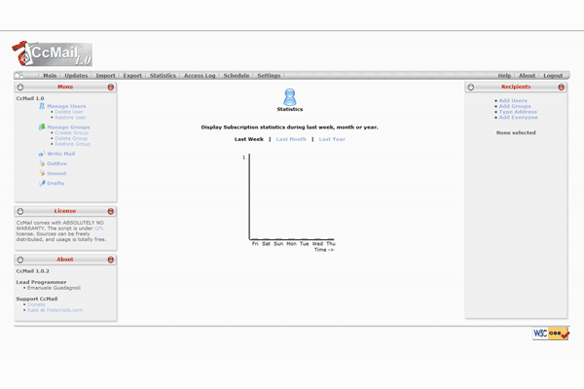Show Last Month statistics
This screenshot has width=584, height=389.
(x=291, y=139)
